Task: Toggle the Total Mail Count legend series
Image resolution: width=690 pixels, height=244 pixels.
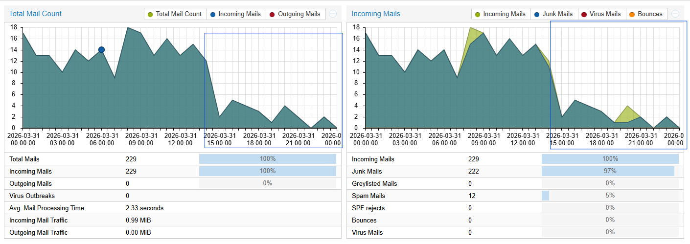Action: click(175, 14)
